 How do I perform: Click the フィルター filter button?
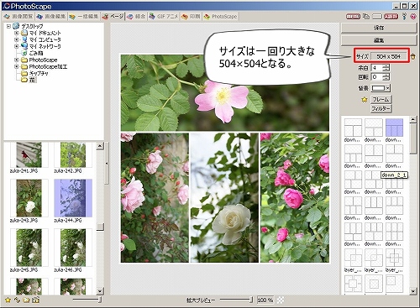381,108
